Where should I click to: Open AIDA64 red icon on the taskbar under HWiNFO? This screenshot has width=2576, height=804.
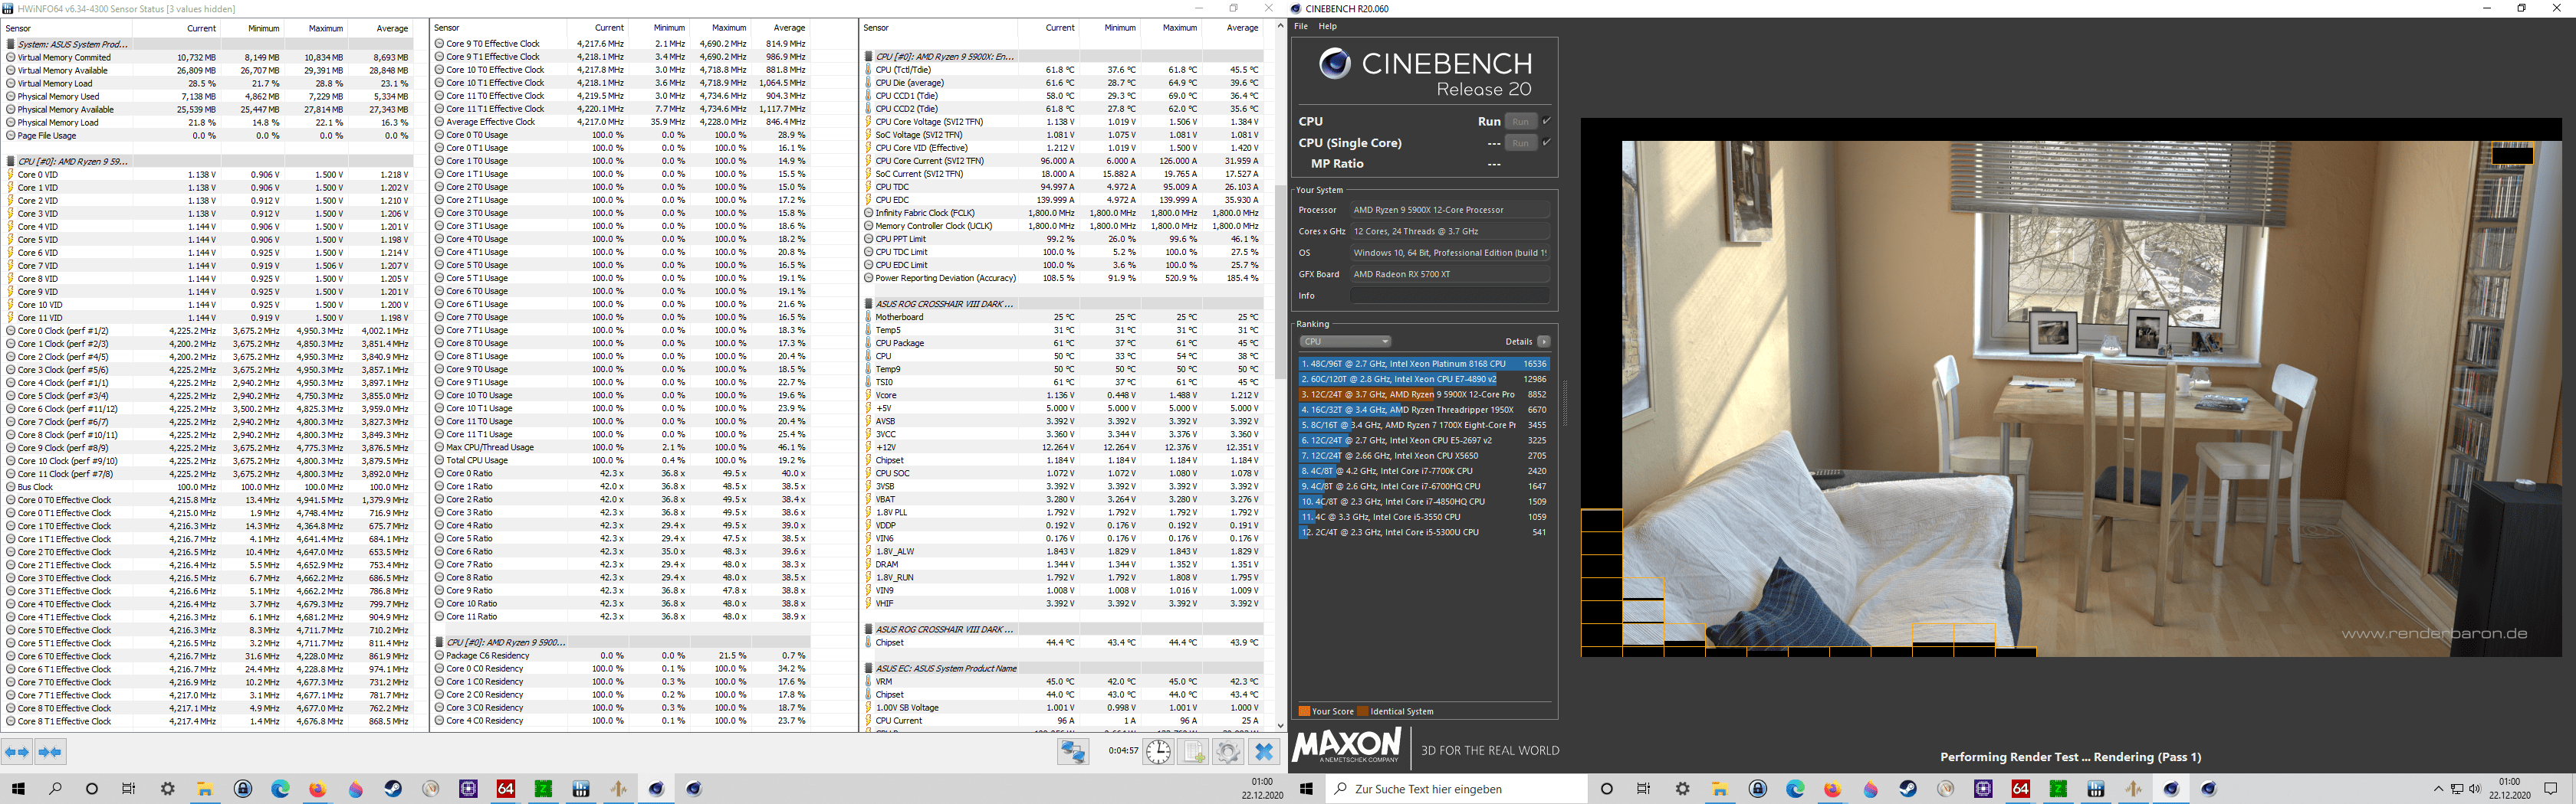click(506, 789)
